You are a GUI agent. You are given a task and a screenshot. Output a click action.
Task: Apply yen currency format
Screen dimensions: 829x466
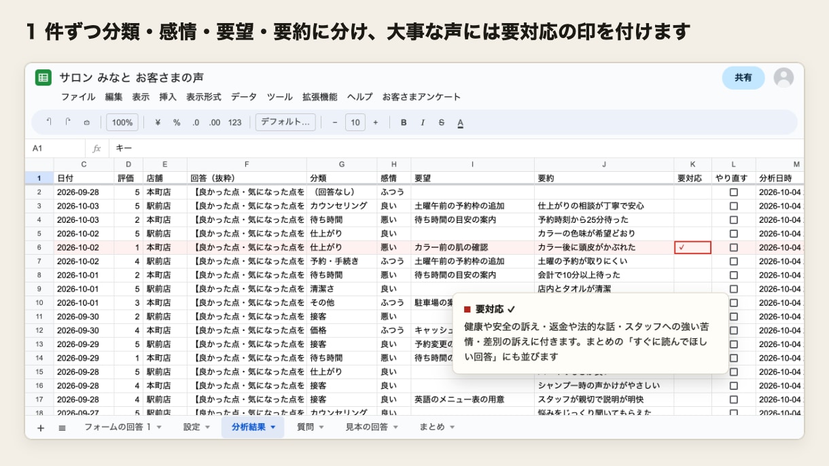[x=158, y=122]
